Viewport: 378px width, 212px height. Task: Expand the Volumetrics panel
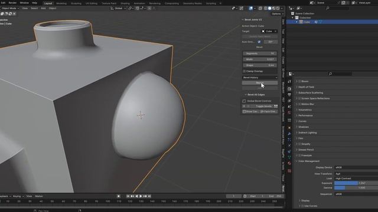click(305, 110)
